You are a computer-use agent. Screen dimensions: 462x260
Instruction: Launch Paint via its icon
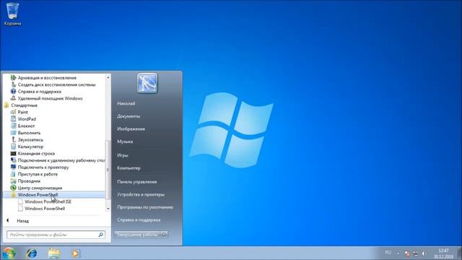13,112
